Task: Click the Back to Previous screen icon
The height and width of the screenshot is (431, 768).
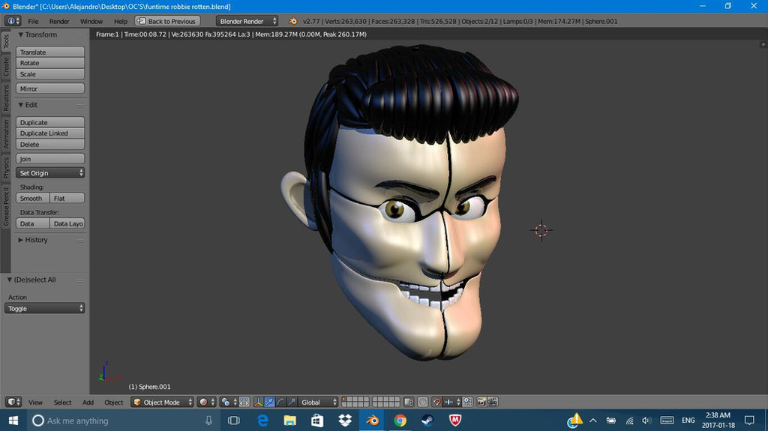Action: pyautogui.click(x=141, y=21)
